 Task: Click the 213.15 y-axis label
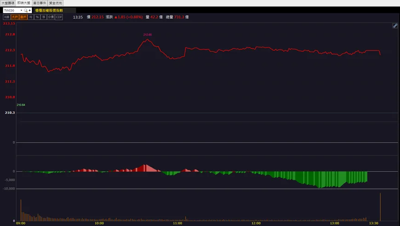(x=9, y=24)
